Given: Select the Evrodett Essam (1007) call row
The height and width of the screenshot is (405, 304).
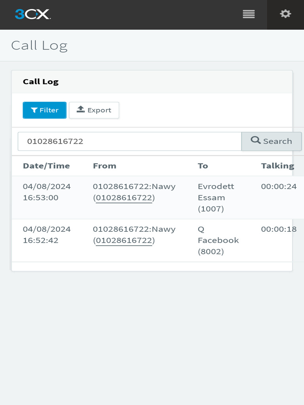Looking at the screenshot, I should 216,197.
